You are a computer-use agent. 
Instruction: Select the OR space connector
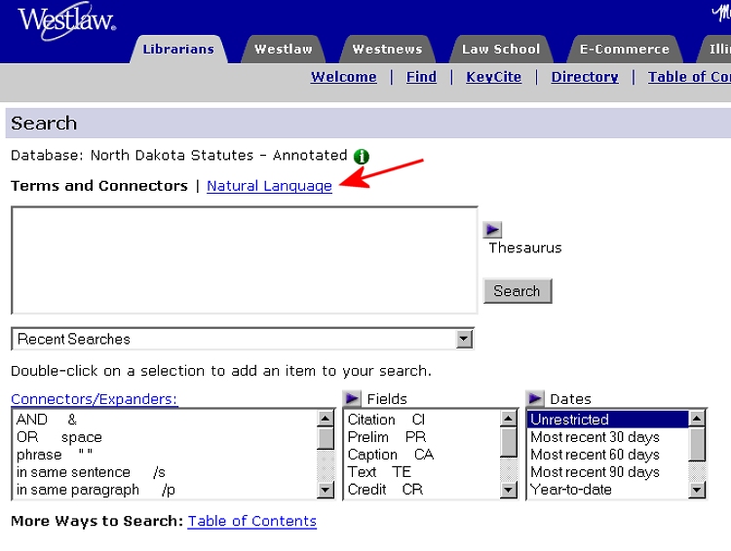point(165,437)
